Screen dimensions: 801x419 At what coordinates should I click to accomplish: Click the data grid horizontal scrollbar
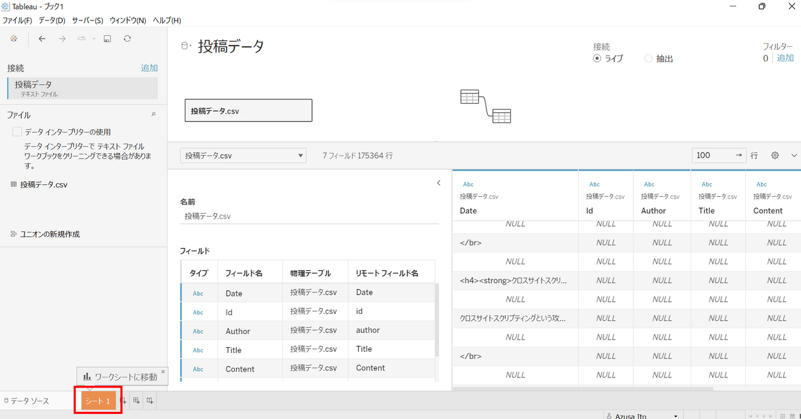click(583, 388)
